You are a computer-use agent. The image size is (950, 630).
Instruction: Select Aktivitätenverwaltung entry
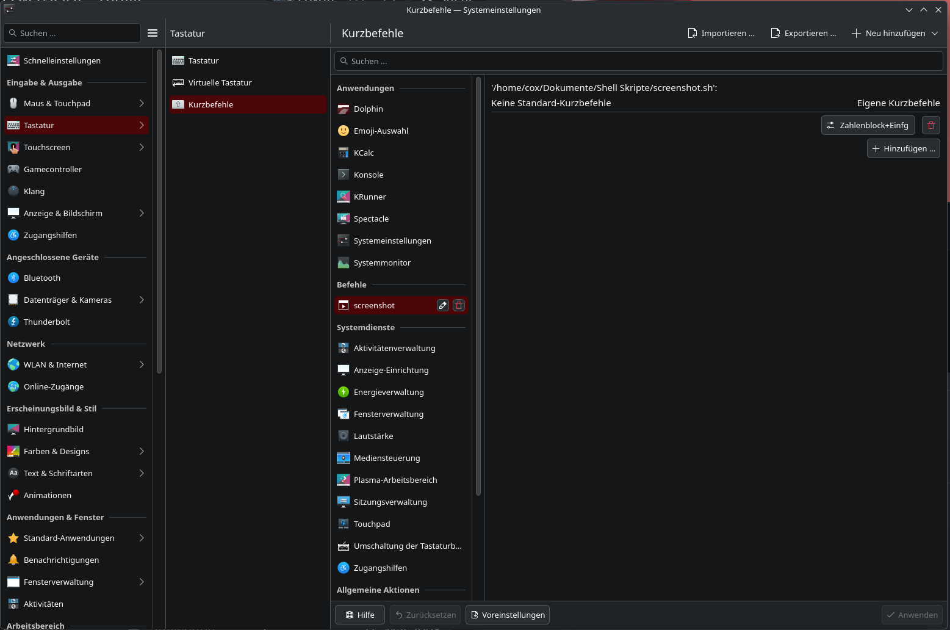pos(401,348)
